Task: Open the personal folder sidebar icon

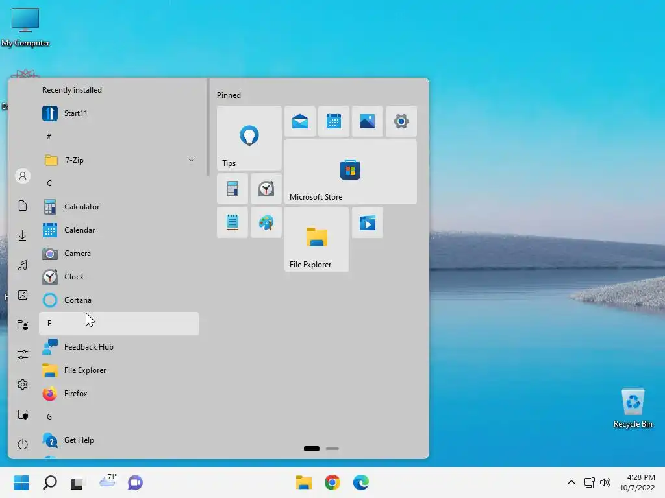Action: 23,326
